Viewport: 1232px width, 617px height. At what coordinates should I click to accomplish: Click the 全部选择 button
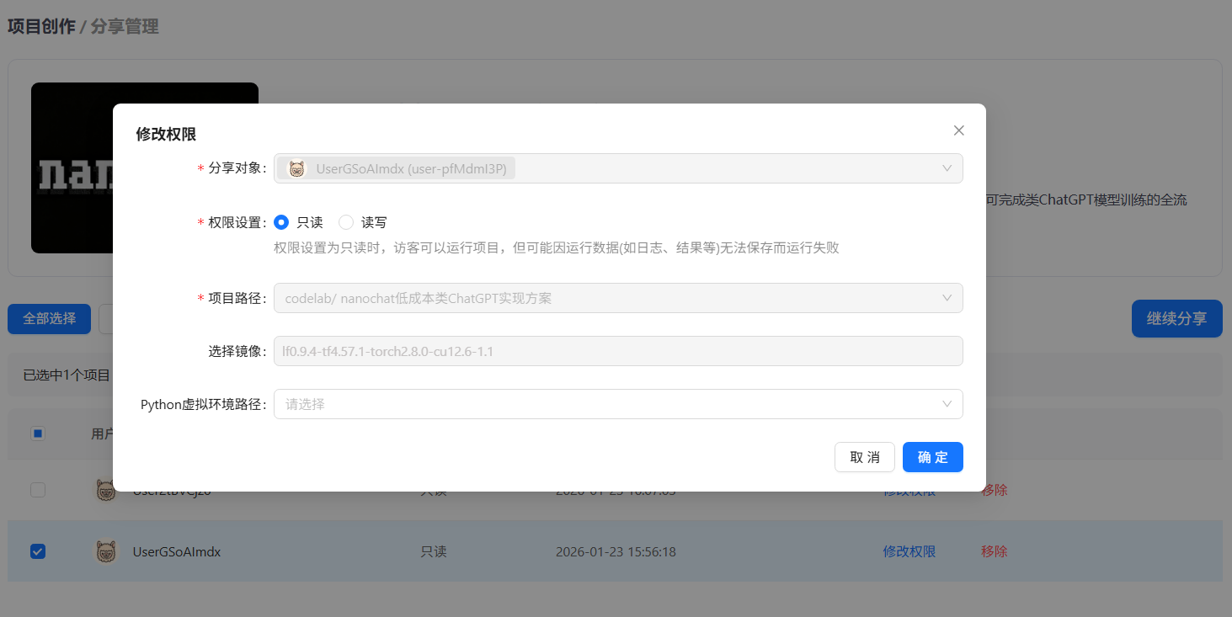point(49,319)
